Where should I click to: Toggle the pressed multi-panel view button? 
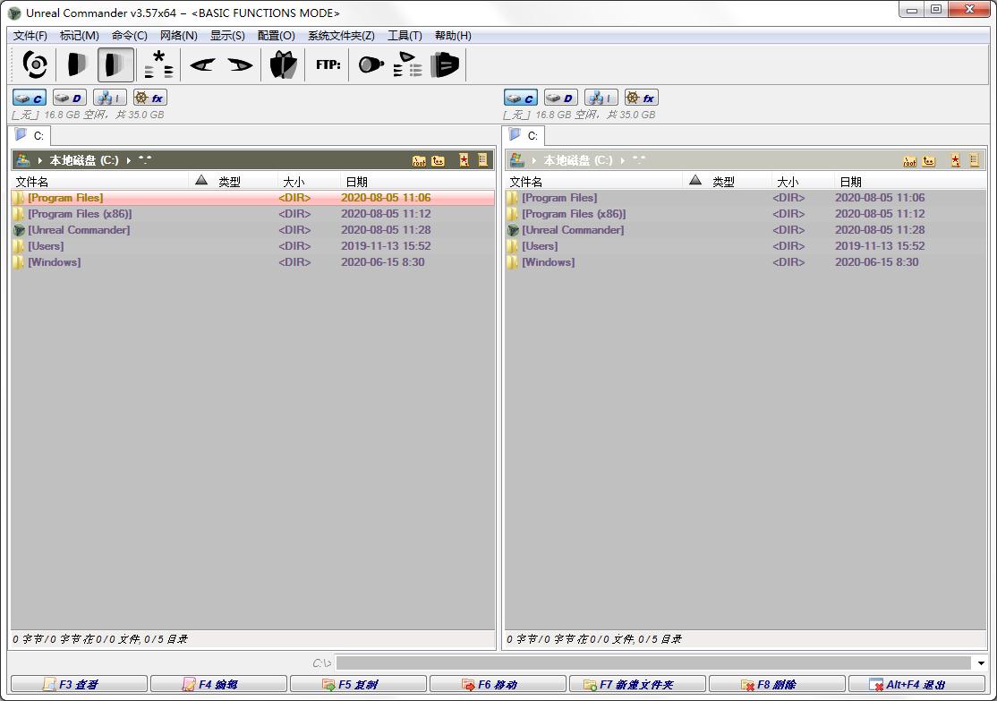pos(115,64)
